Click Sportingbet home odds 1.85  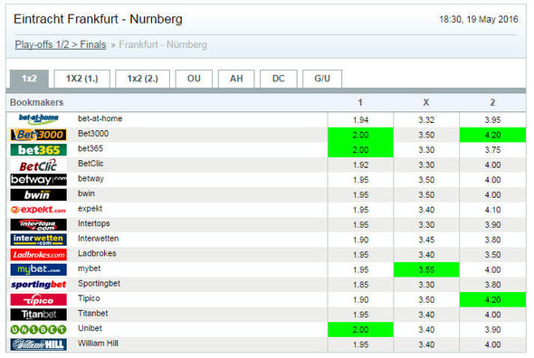(x=360, y=285)
